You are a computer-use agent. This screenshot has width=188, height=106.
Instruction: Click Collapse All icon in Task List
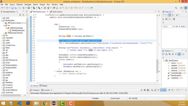click(x=170, y=19)
